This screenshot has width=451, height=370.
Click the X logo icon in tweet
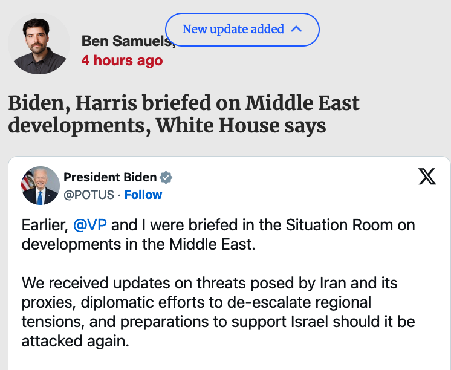pos(427,177)
